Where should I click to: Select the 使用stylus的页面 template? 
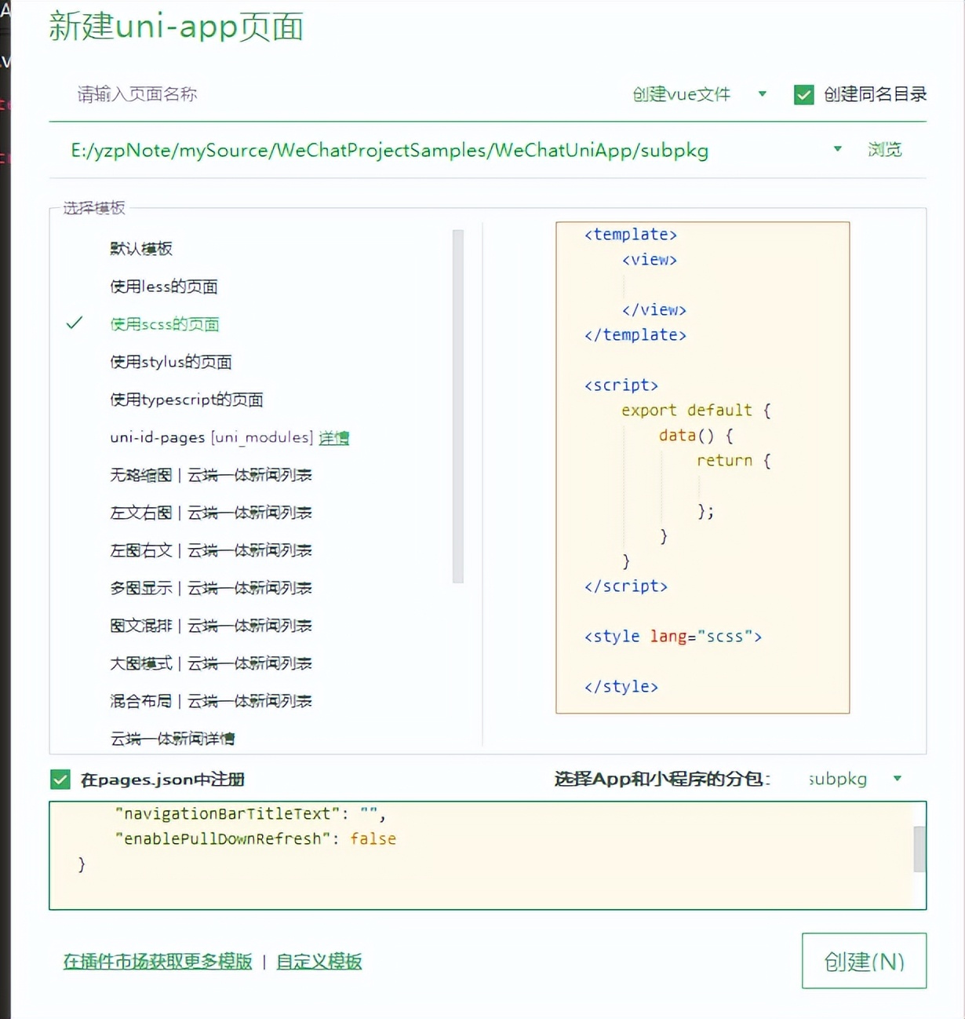pyautogui.click(x=171, y=362)
